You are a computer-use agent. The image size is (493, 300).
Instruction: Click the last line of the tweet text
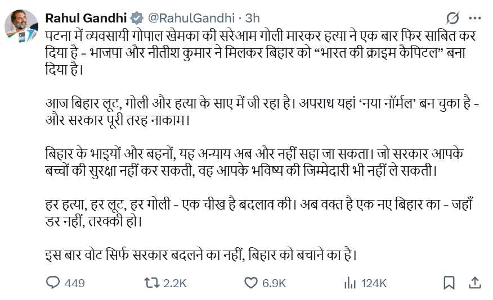(x=200, y=254)
